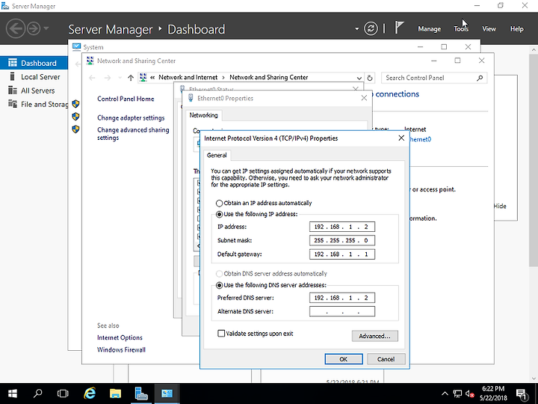This screenshot has height=404, width=538.
Task: Refresh the Network and Sharing Center address bar
Action: [x=370, y=78]
